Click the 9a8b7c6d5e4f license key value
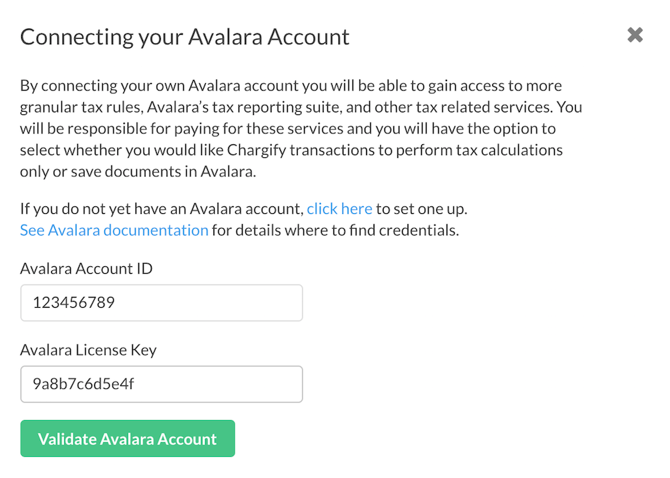This screenshot has height=478, width=670. pos(84,384)
